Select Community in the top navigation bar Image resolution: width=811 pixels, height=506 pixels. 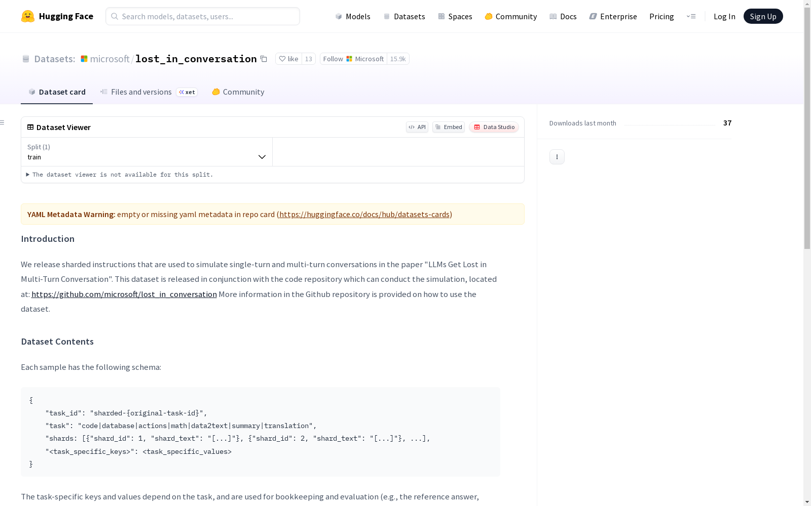[x=511, y=16]
